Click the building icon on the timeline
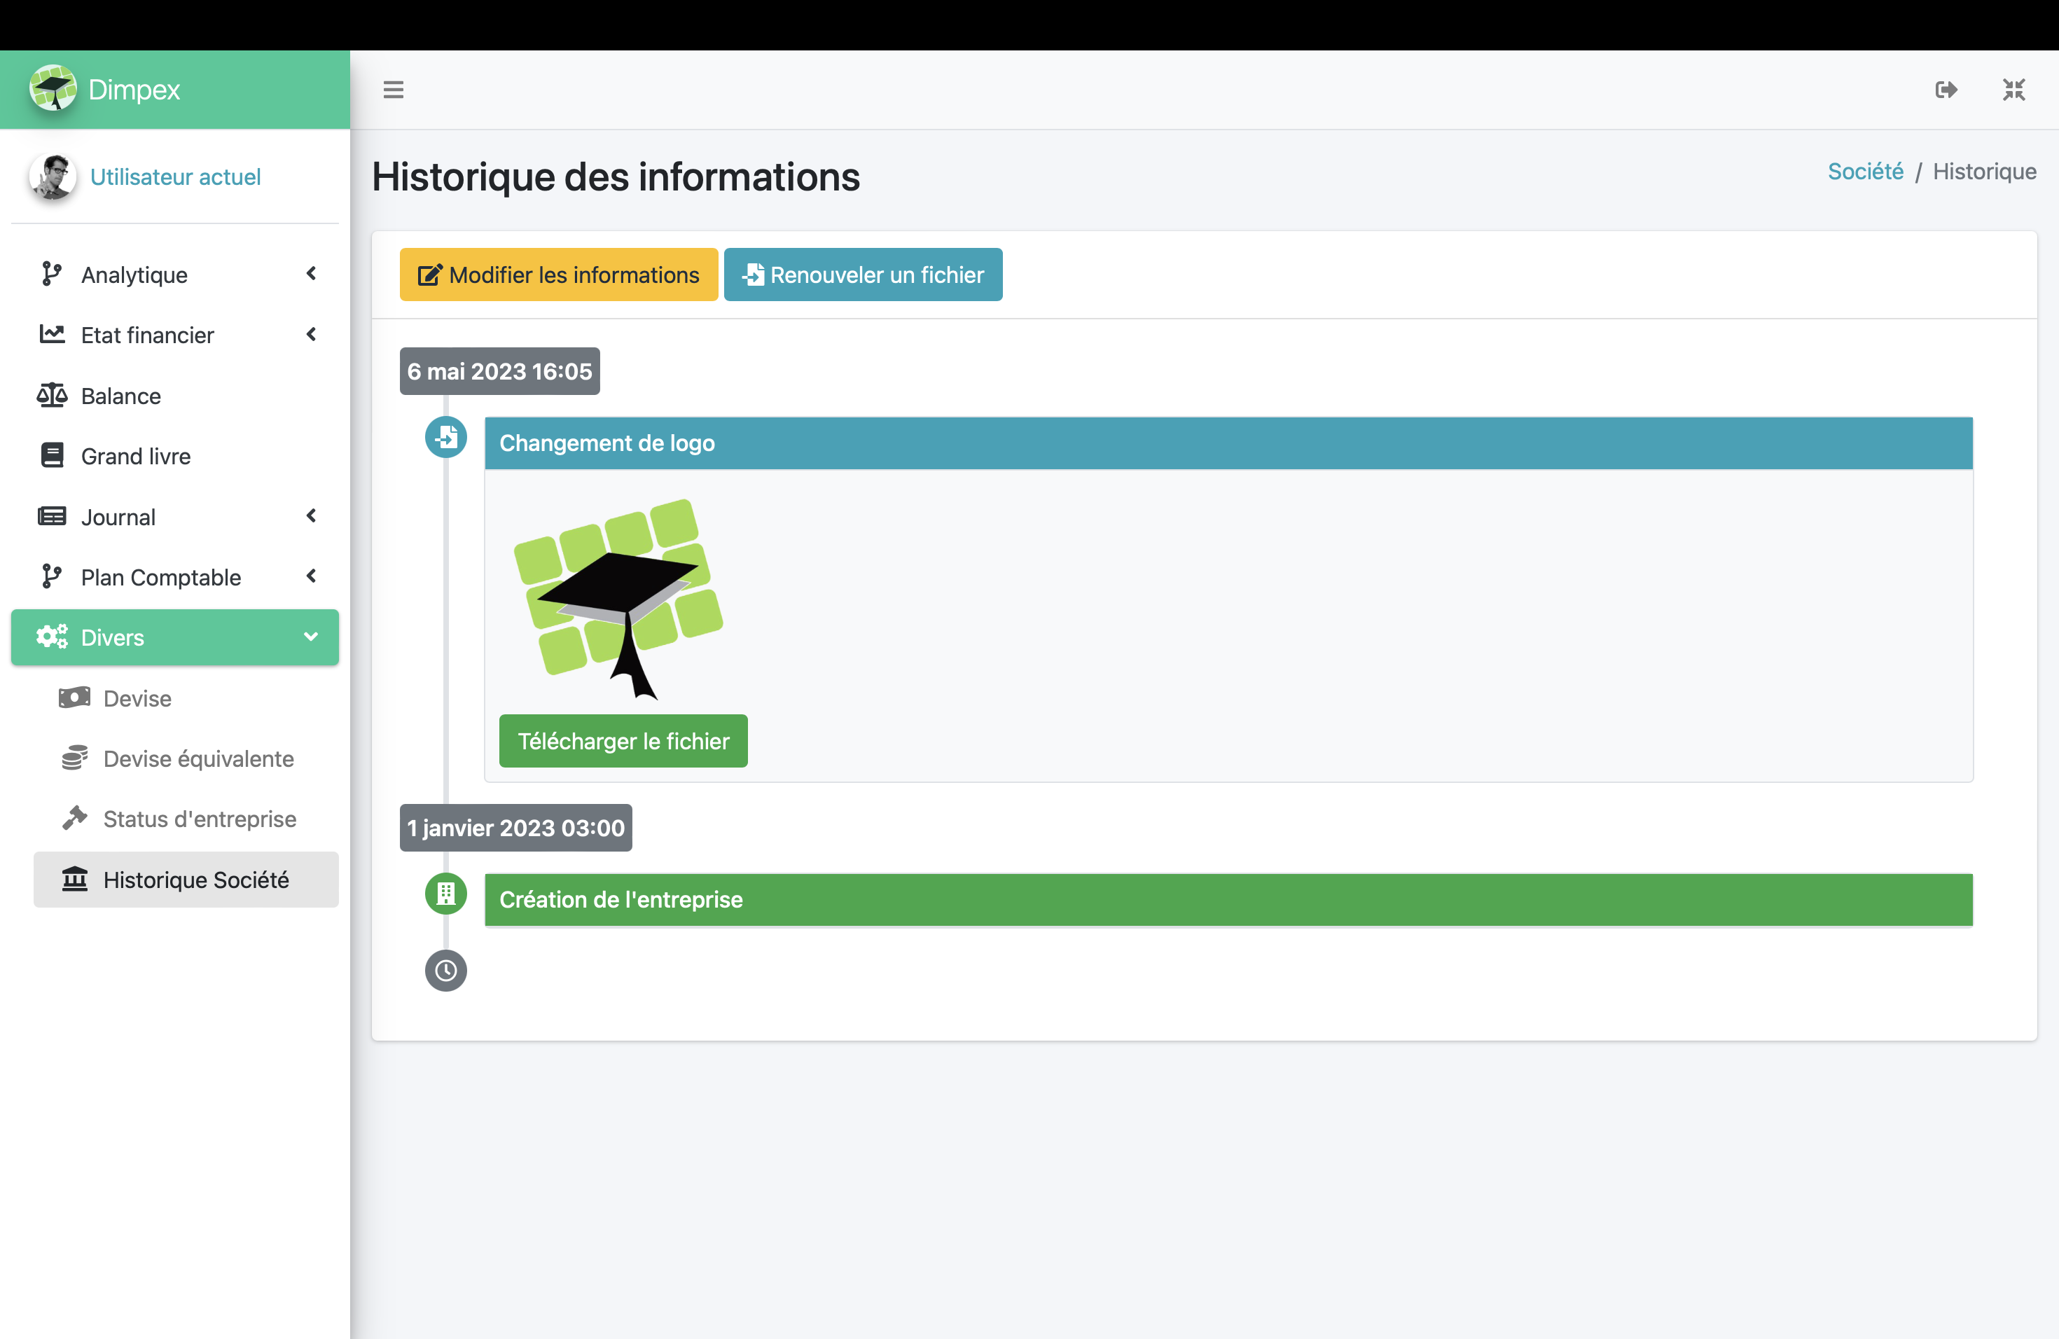 coord(445,894)
